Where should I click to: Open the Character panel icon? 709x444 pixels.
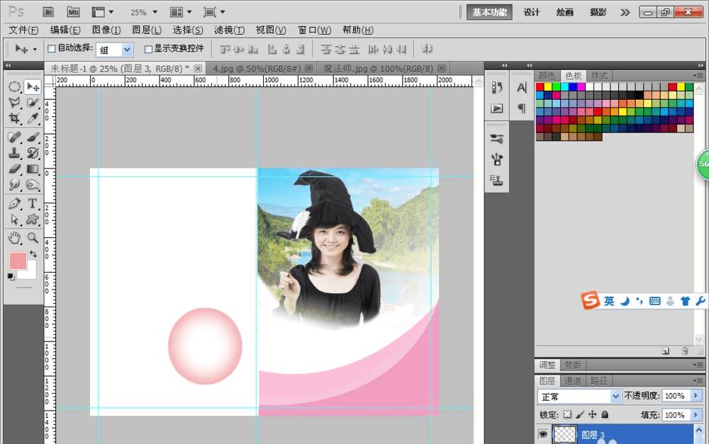pos(522,88)
